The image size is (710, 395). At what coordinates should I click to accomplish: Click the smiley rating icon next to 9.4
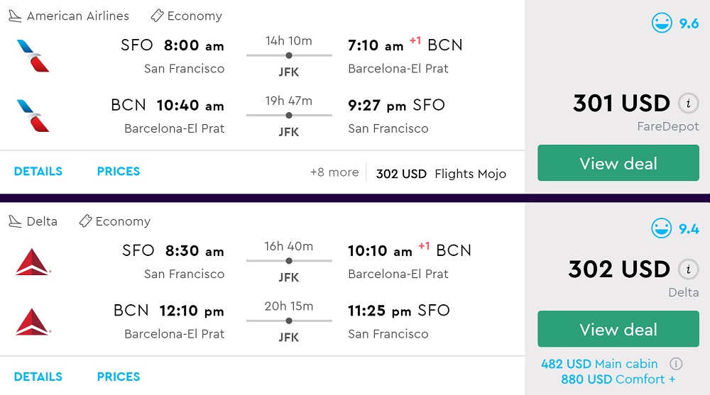[662, 228]
